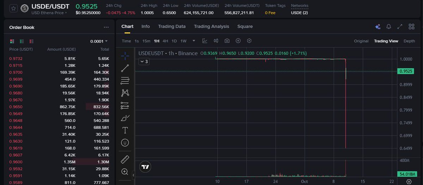Screen dimensions: 423x185
Task: Expand the more intervals dropdown arrow
Action: (x=194, y=41)
